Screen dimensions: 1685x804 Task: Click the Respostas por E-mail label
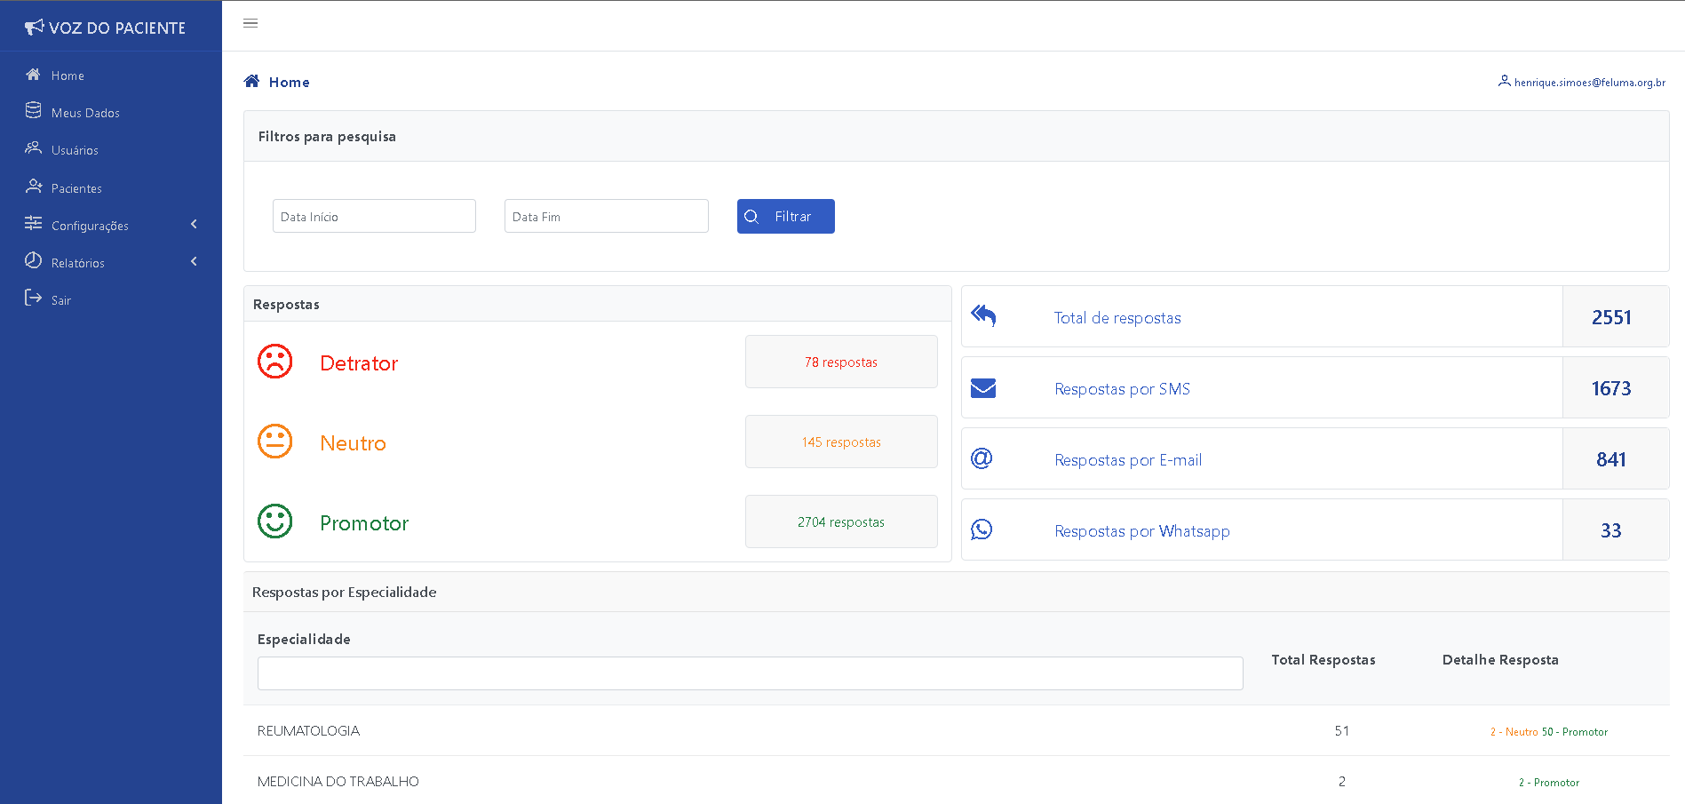click(x=1128, y=460)
